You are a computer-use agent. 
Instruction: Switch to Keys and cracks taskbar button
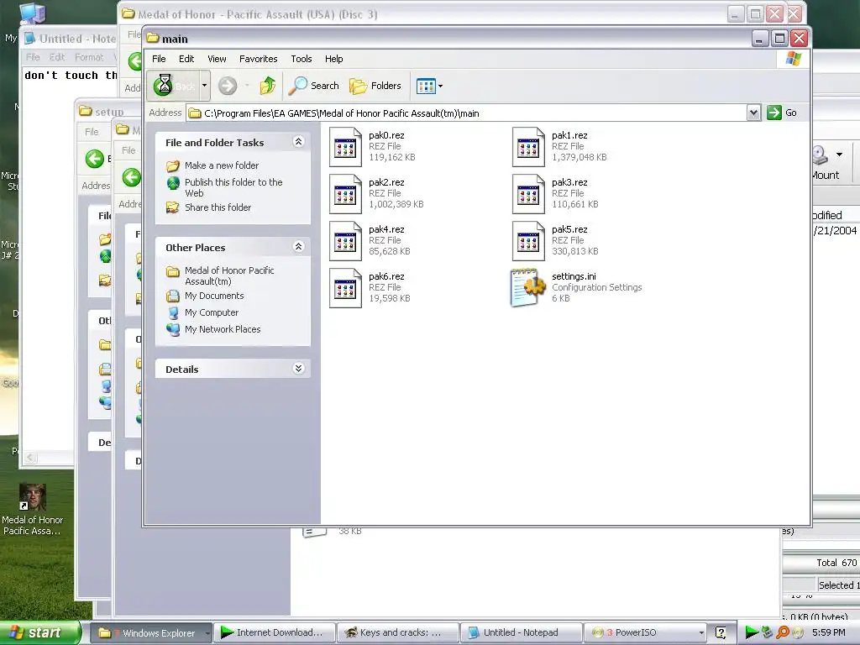[x=397, y=633]
